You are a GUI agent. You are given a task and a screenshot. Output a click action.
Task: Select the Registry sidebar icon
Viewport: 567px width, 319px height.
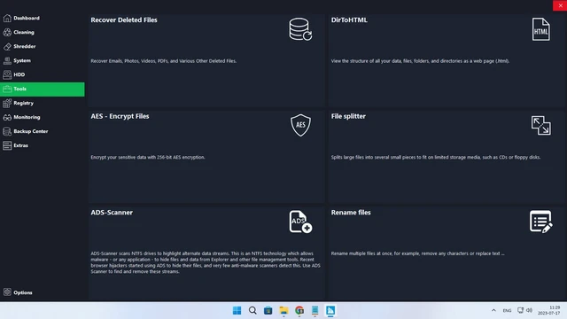point(7,103)
